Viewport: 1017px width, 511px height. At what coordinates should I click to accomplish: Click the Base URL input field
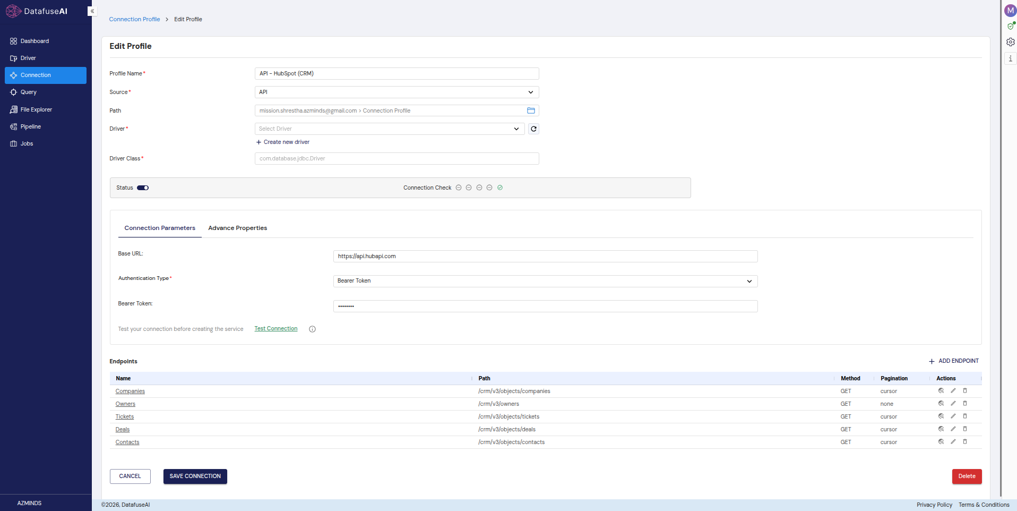click(x=545, y=257)
